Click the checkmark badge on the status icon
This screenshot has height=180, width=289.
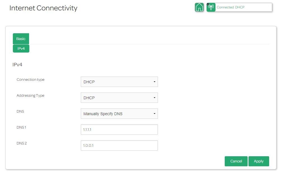(208, 4)
